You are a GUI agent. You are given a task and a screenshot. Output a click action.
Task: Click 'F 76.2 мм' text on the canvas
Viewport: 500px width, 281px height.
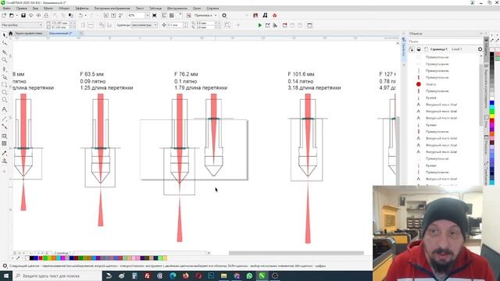pos(186,74)
